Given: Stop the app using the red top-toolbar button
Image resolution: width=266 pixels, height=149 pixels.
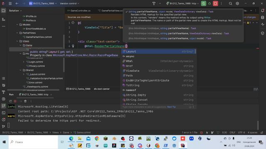Looking at the screenshot, I should tap(215, 3).
